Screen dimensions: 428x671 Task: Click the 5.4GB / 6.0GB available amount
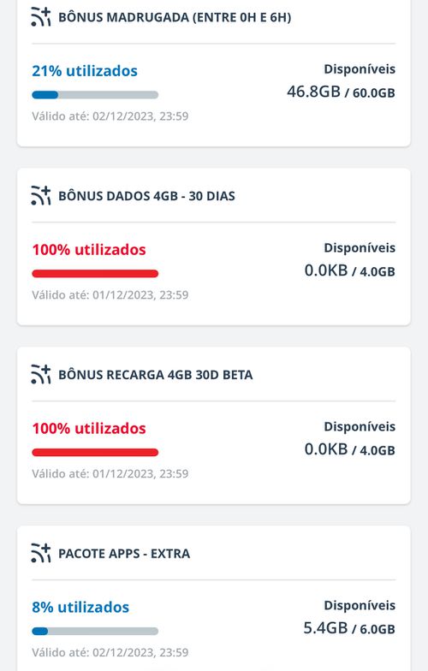[349, 628]
